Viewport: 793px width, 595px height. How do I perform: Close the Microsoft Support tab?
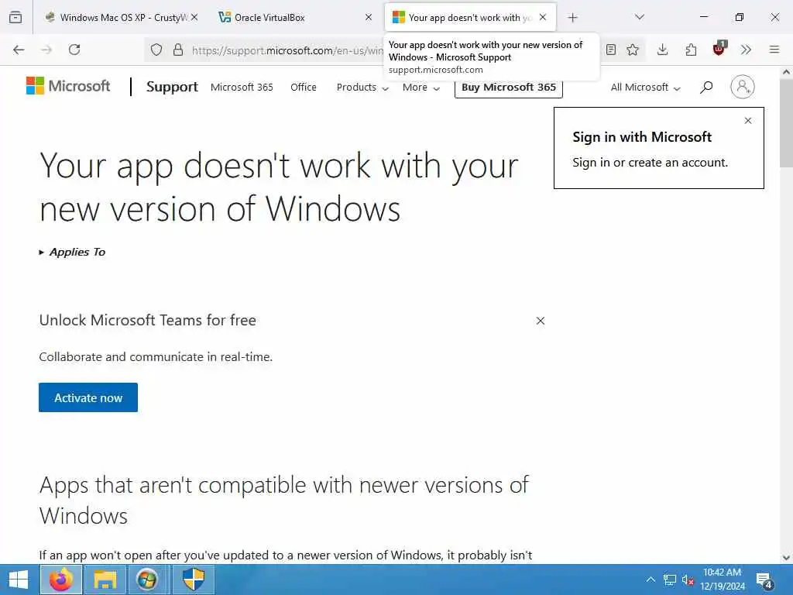coord(543,17)
